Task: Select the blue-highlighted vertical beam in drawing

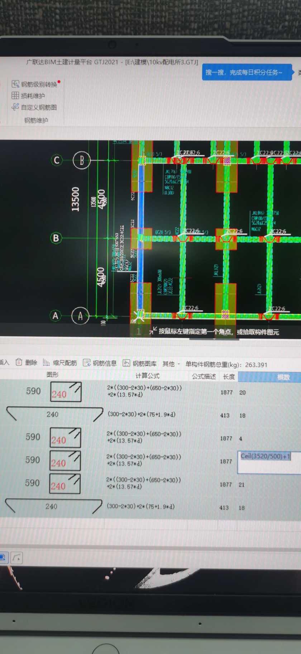Action: tap(141, 237)
